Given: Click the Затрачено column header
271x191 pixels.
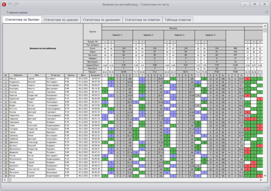Looking at the screenshot, I should pos(95,75).
